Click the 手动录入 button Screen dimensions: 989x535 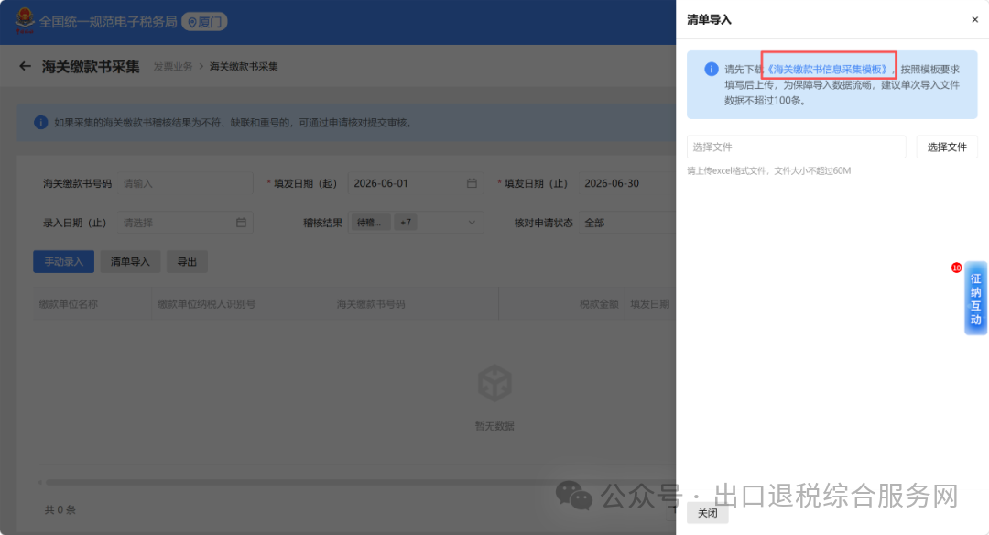[64, 261]
